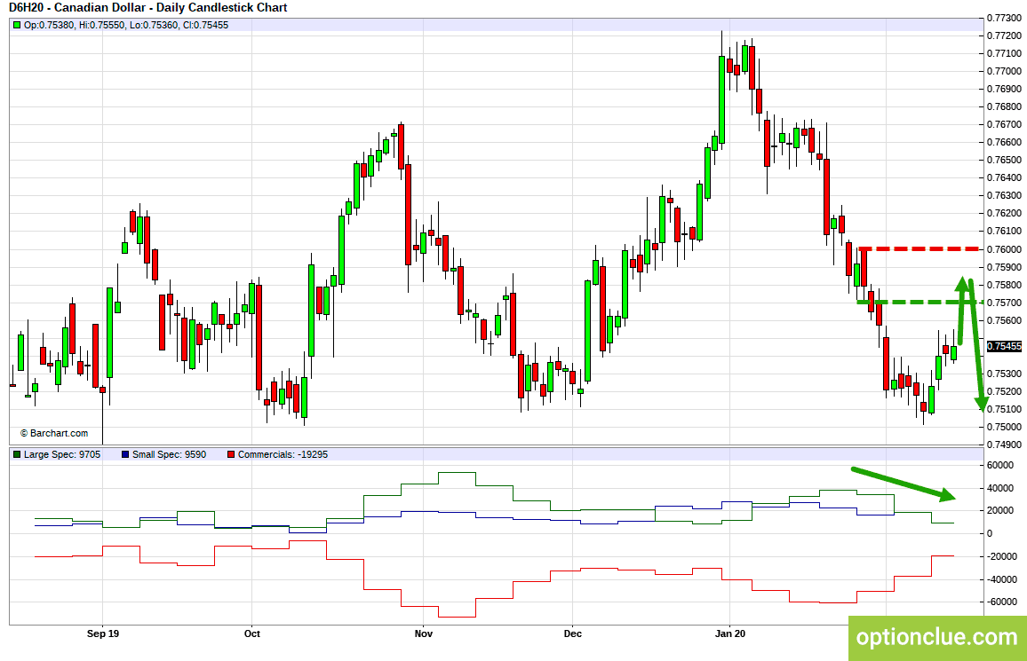The height and width of the screenshot is (661, 1027).
Task: Click the 0.75000 price axis label
Action: click(x=1004, y=427)
